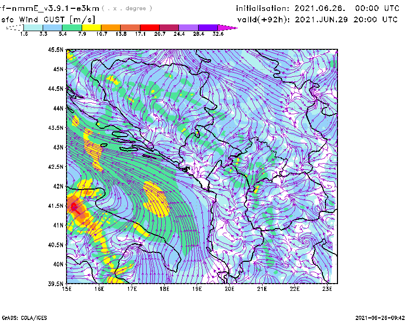Click the 41.5N latitude axis label
Image resolution: width=416 pixels, height=321 pixels.
(56, 206)
